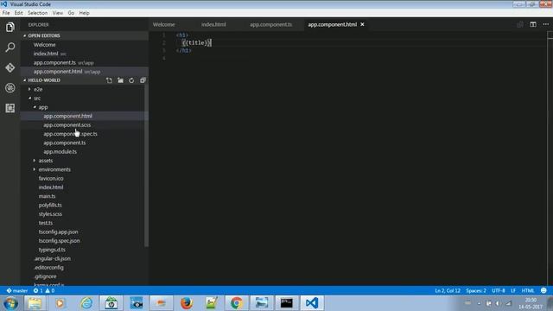Change language mode from HTML
The image size is (553, 311).
click(x=528, y=290)
